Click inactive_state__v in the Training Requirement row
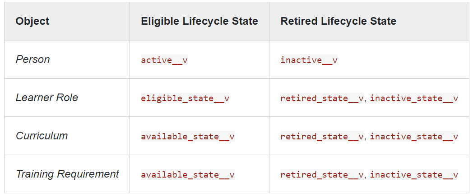Image resolution: width=473 pixels, height=196 pixels. tap(414, 175)
